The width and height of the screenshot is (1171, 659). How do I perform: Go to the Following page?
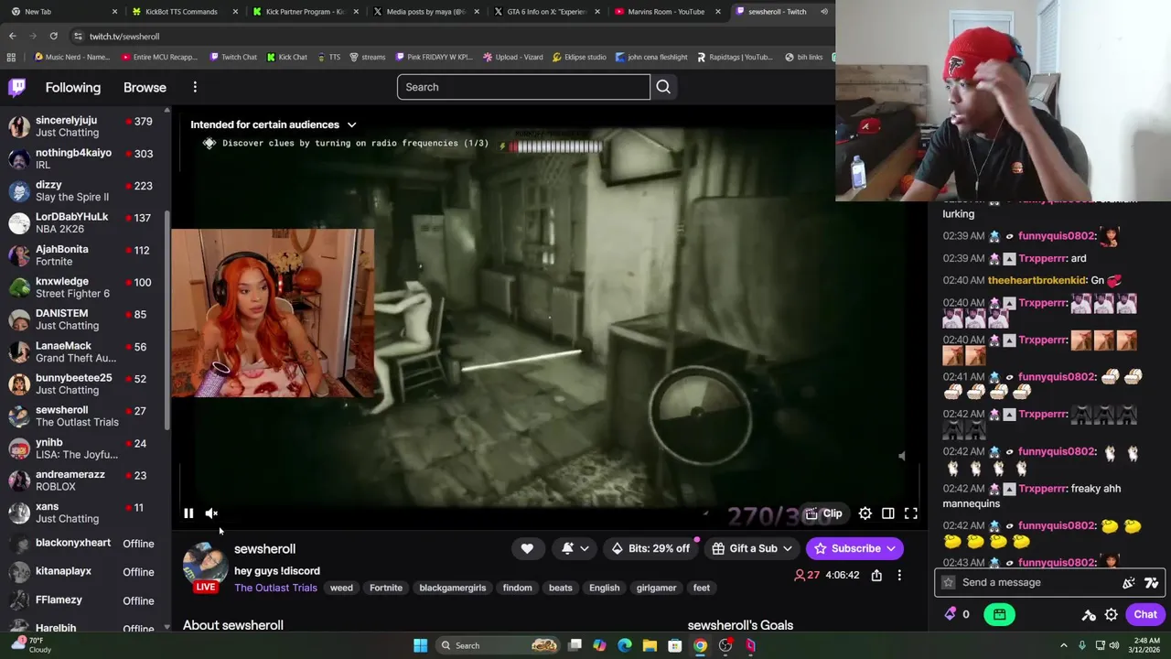tap(73, 87)
